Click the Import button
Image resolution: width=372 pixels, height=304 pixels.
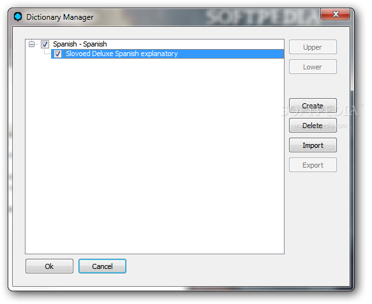[x=313, y=145]
